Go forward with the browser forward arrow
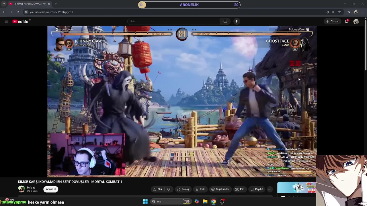367x206 pixels. 11,12
